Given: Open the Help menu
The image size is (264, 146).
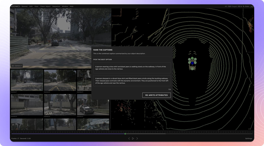Looking at the screenshot, I should (x=72, y=6).
